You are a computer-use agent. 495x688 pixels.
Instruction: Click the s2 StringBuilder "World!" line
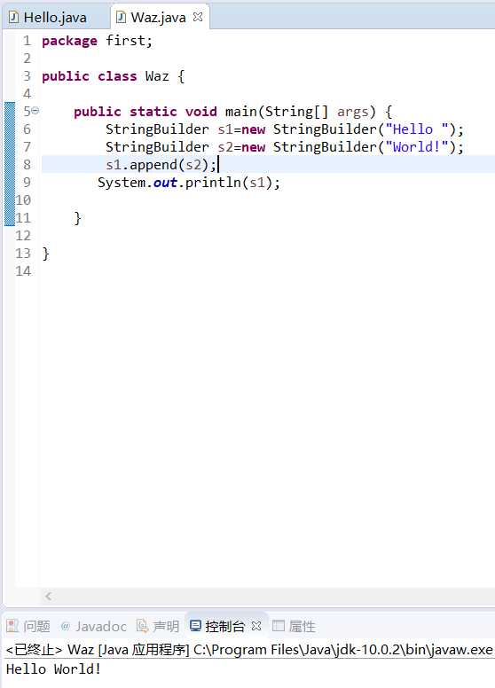[285, 147]
